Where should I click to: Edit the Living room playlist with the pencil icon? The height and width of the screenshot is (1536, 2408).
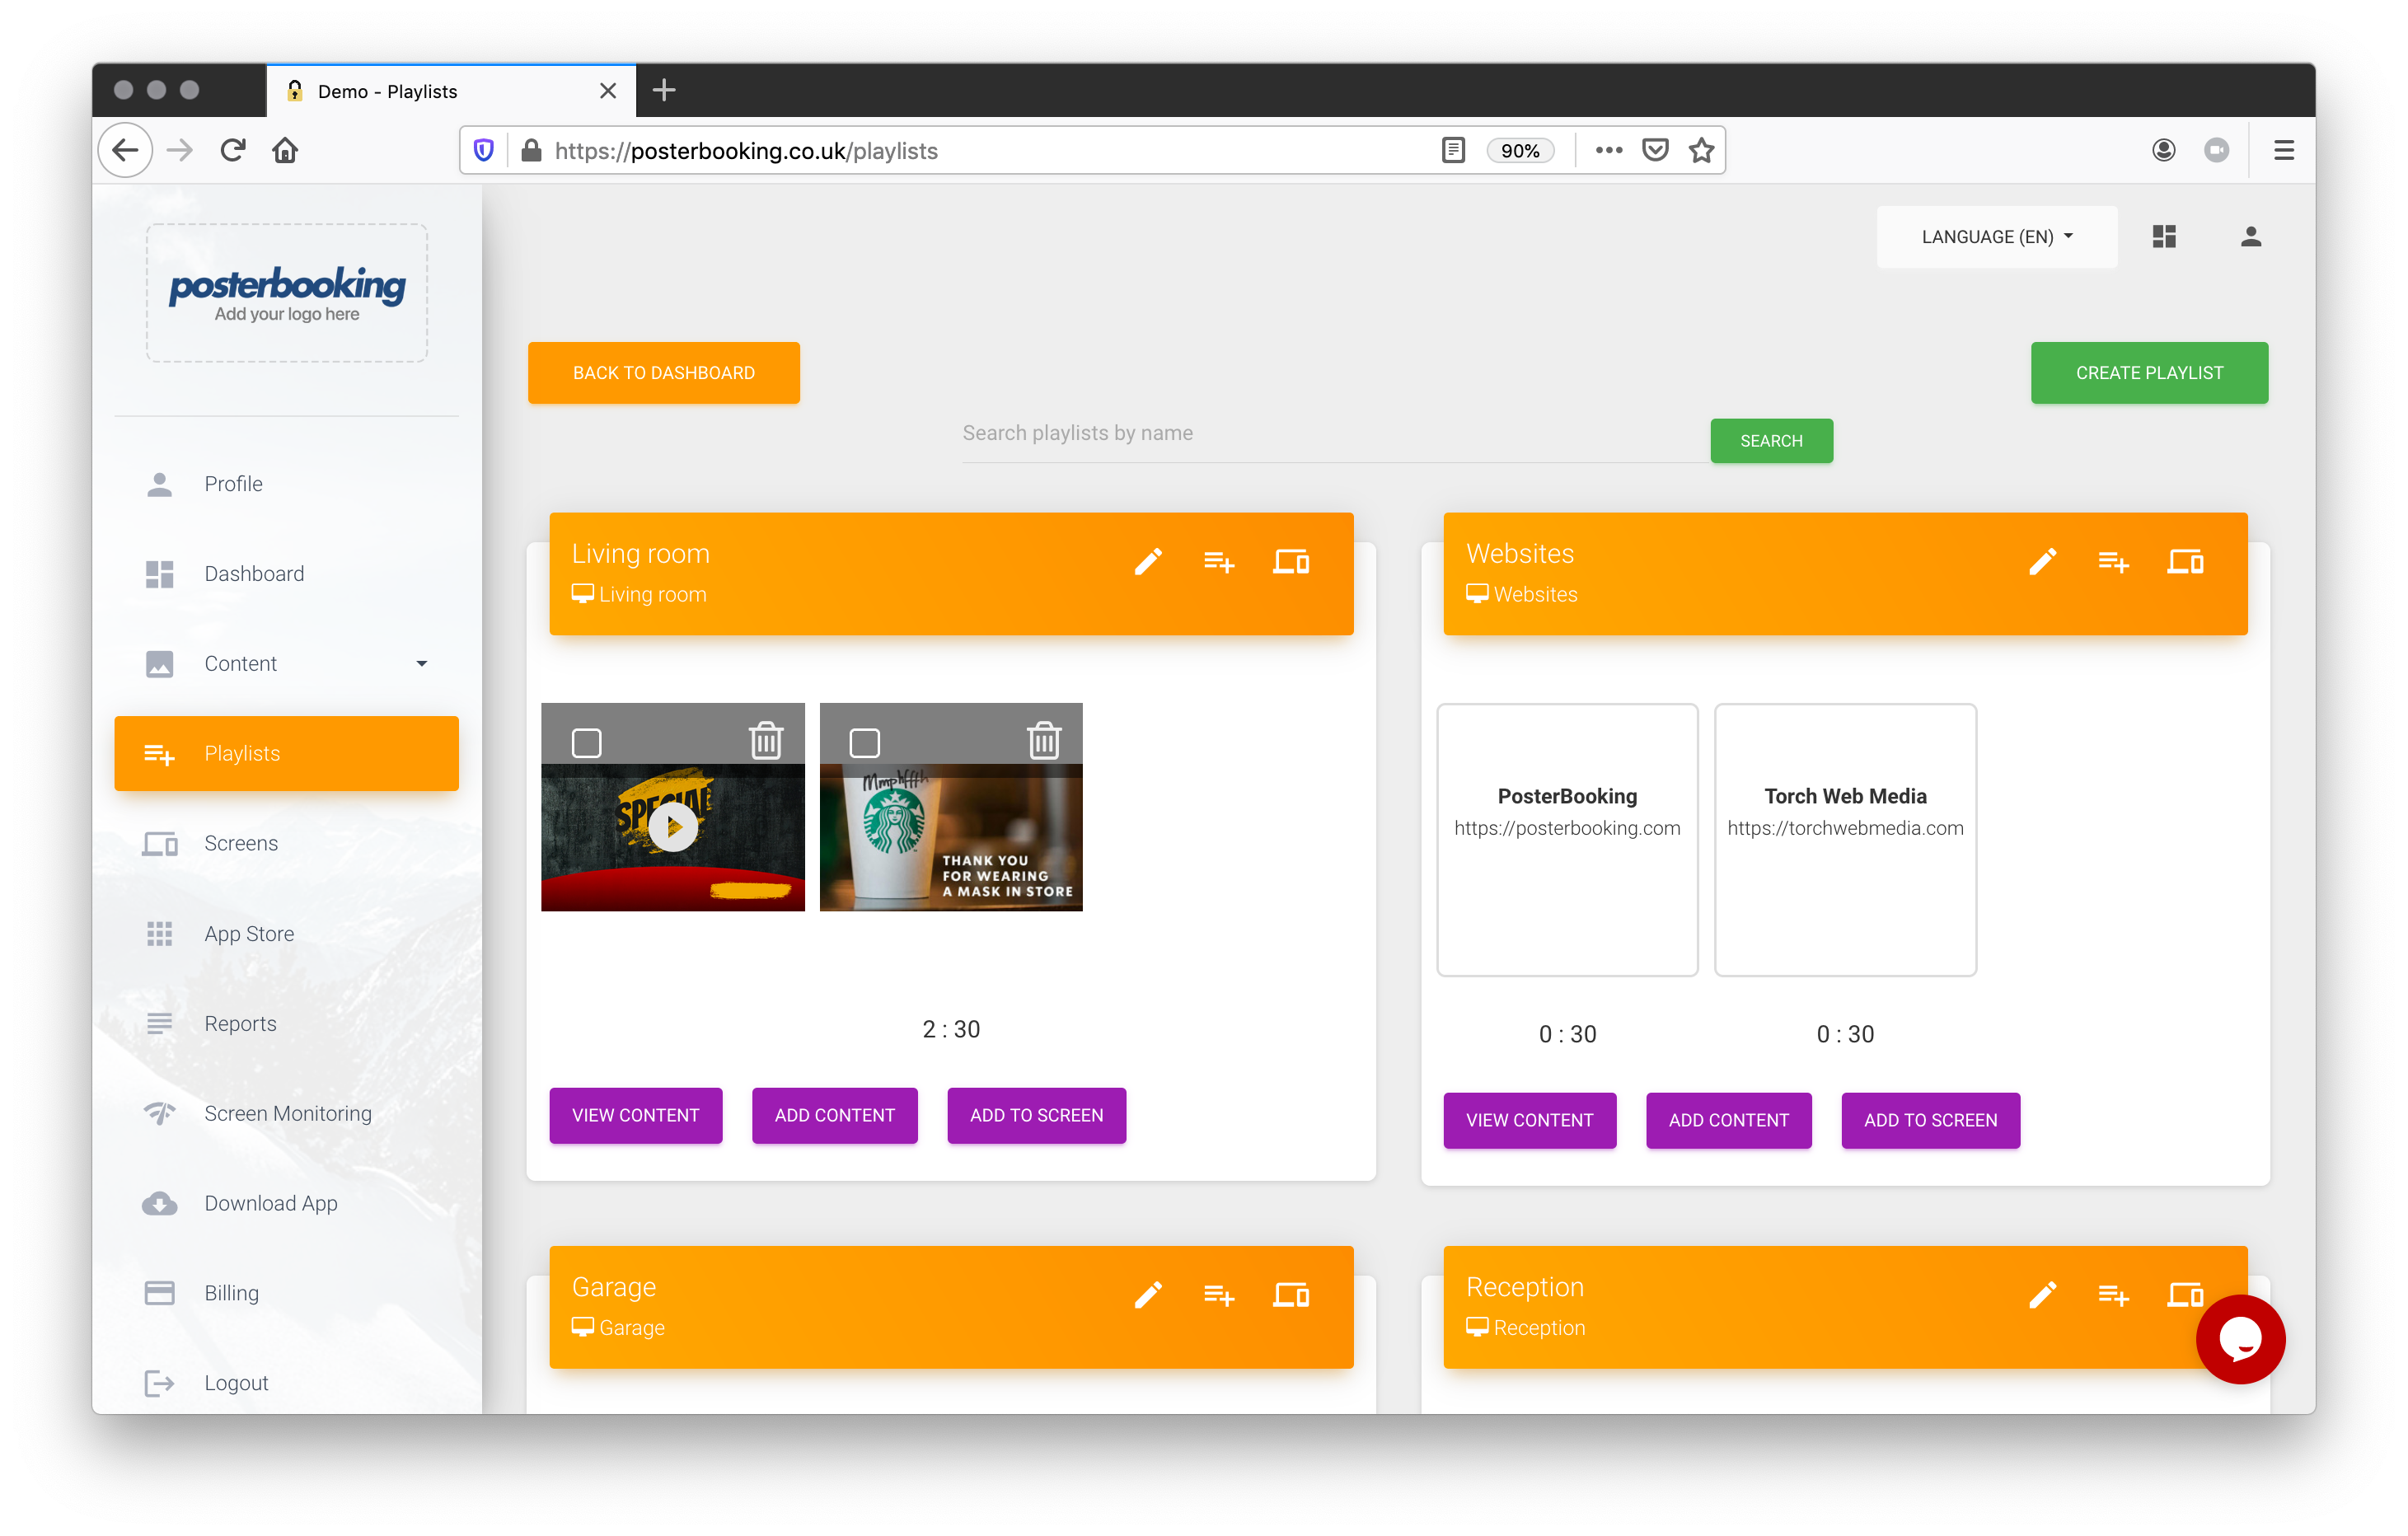coord(1148,562)
